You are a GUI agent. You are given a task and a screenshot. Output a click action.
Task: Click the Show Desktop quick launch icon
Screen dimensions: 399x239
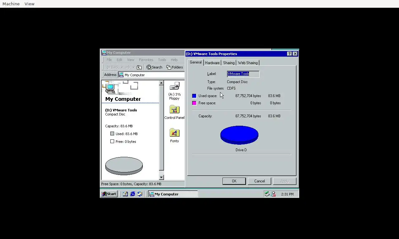125,194
